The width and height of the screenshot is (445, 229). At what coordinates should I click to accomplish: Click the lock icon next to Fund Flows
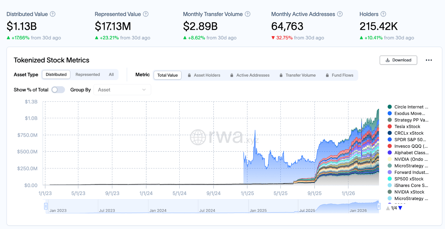(x=327, y=75)
